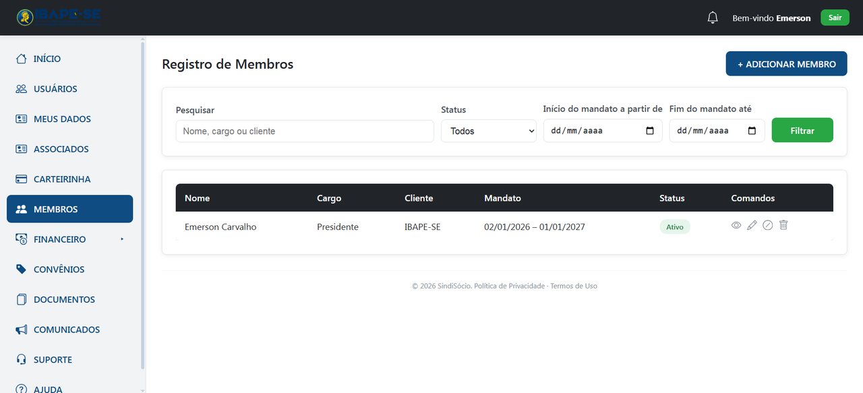Viewport: 863px width, 393px height.
Task: Click the sidebar vertical scrollbar
Action: coord(142,206)
